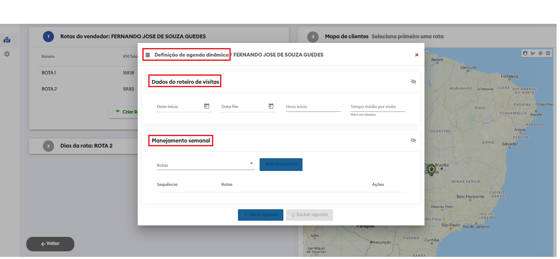Click the Add Sequência button
This screenshot has width=560, height=259.
pos(281,164)
